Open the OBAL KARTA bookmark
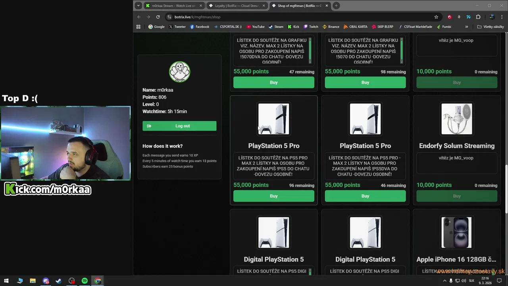 point(356,27)
